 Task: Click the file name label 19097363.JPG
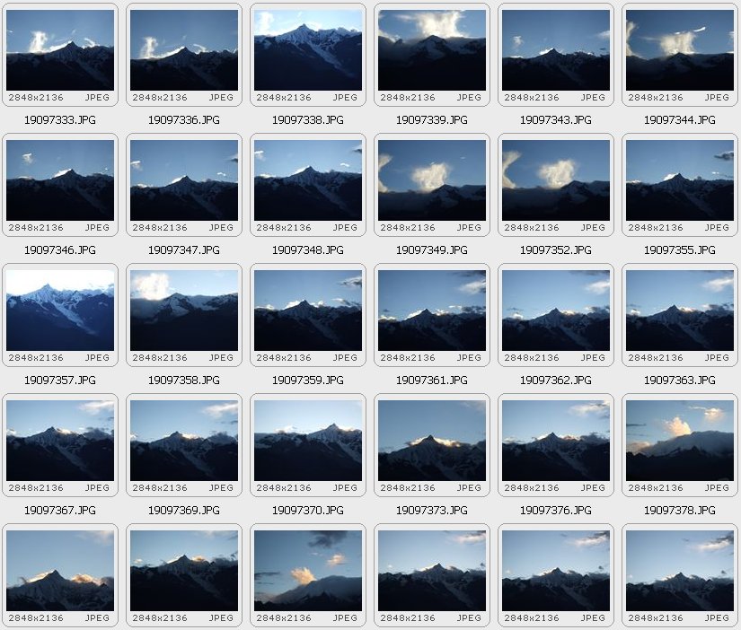680,381
